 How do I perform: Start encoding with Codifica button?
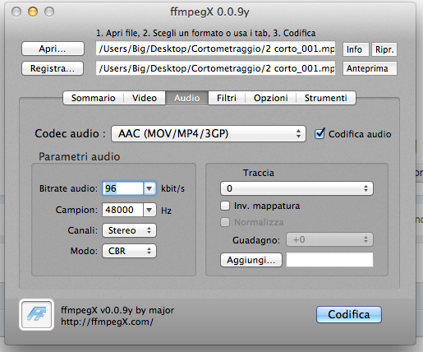point(349,314)
